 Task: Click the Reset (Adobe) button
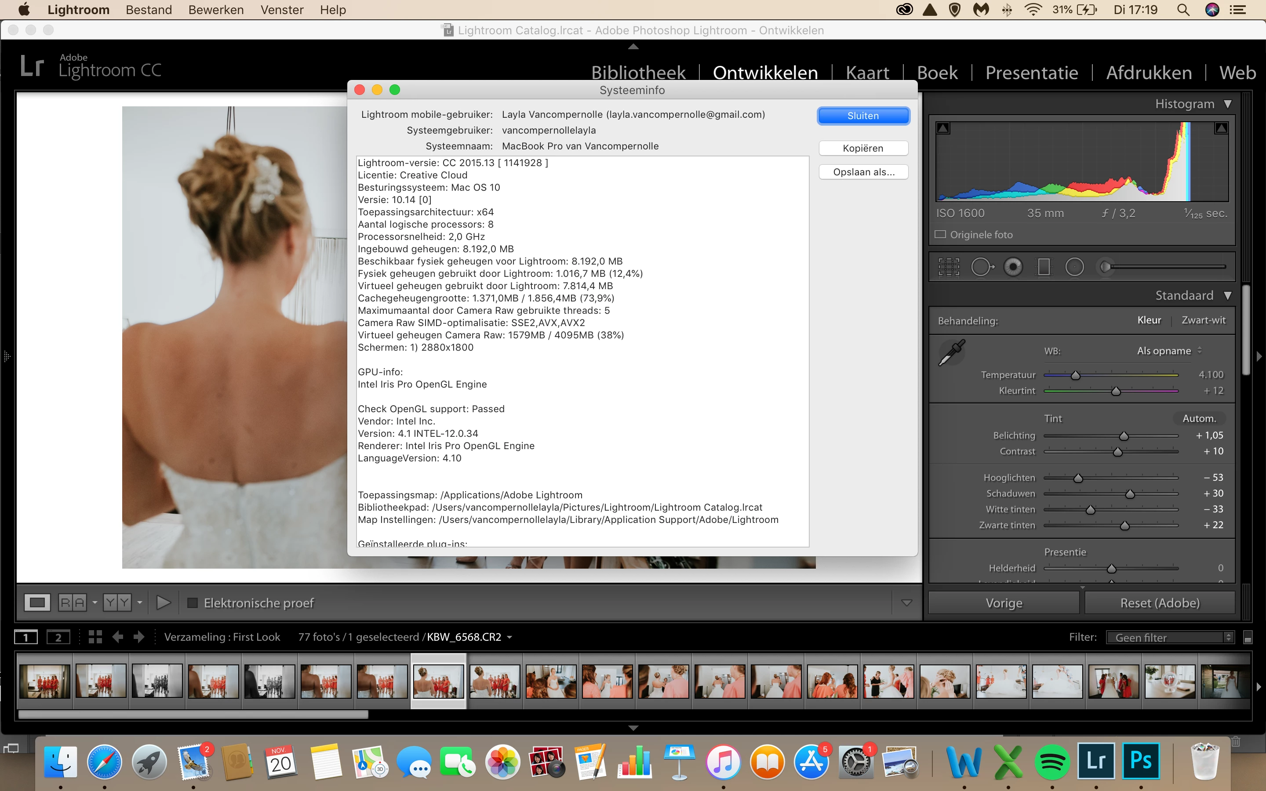click(1159, 602)
